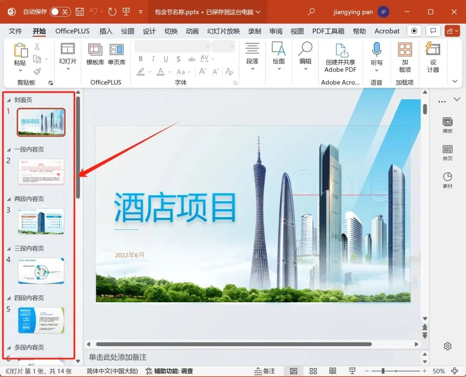The image size is (466, 377).
Task: Click the Format Painter brush icon
Action: click(37, 71)
